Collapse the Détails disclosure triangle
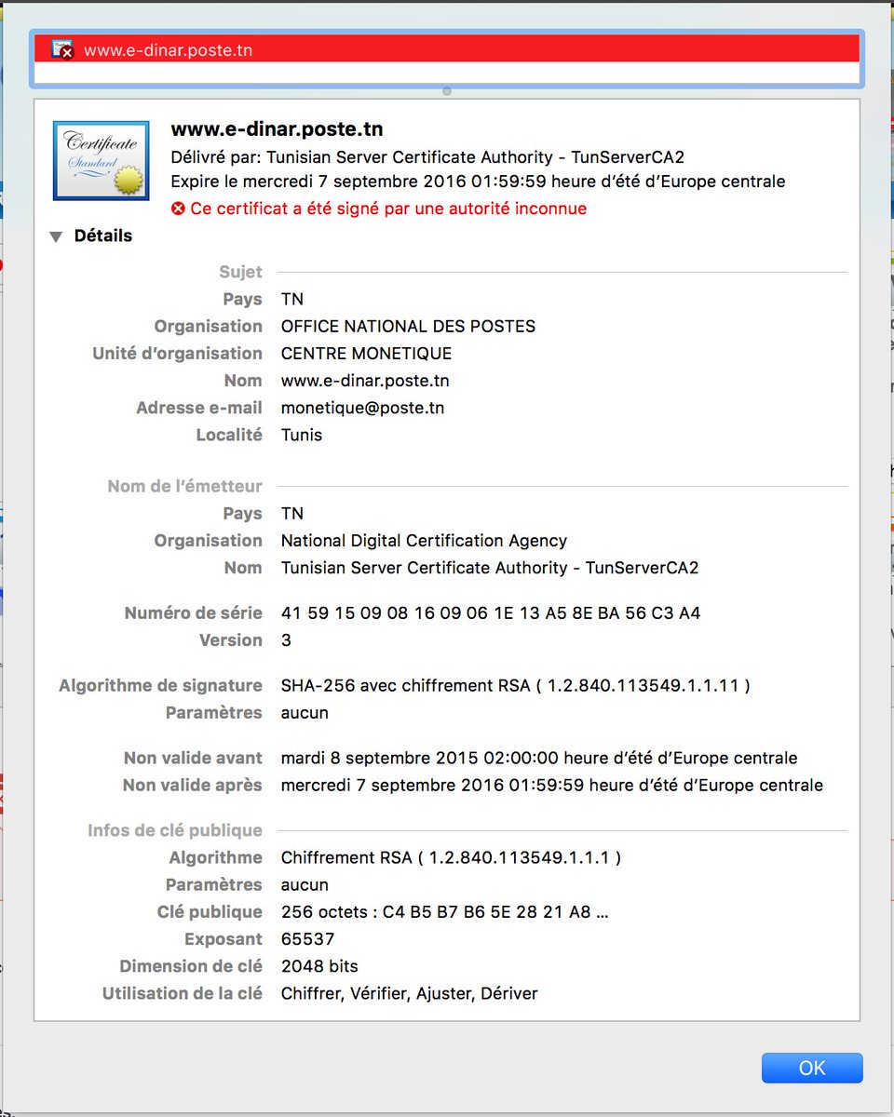Screen dimensions: 894x1117 point(57,236)
